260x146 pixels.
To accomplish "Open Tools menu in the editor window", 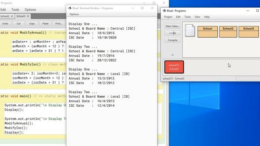I will coord(15,10).
